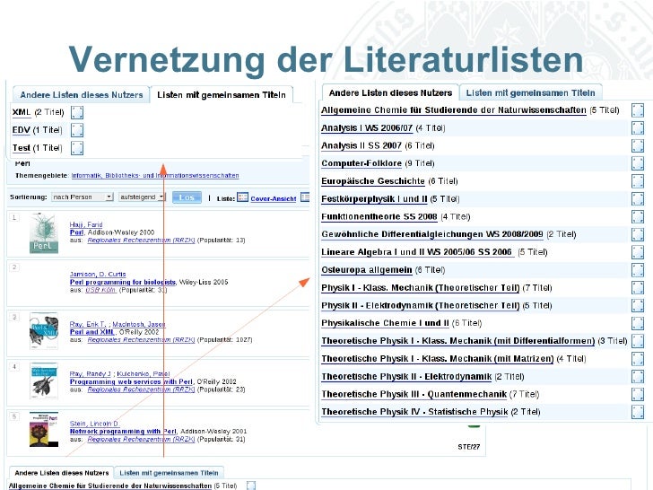Click icon next to Festkörperphysik I und II
Viewport: 653px width, 490px height.
pyautogui.click(x=638, y=198)
